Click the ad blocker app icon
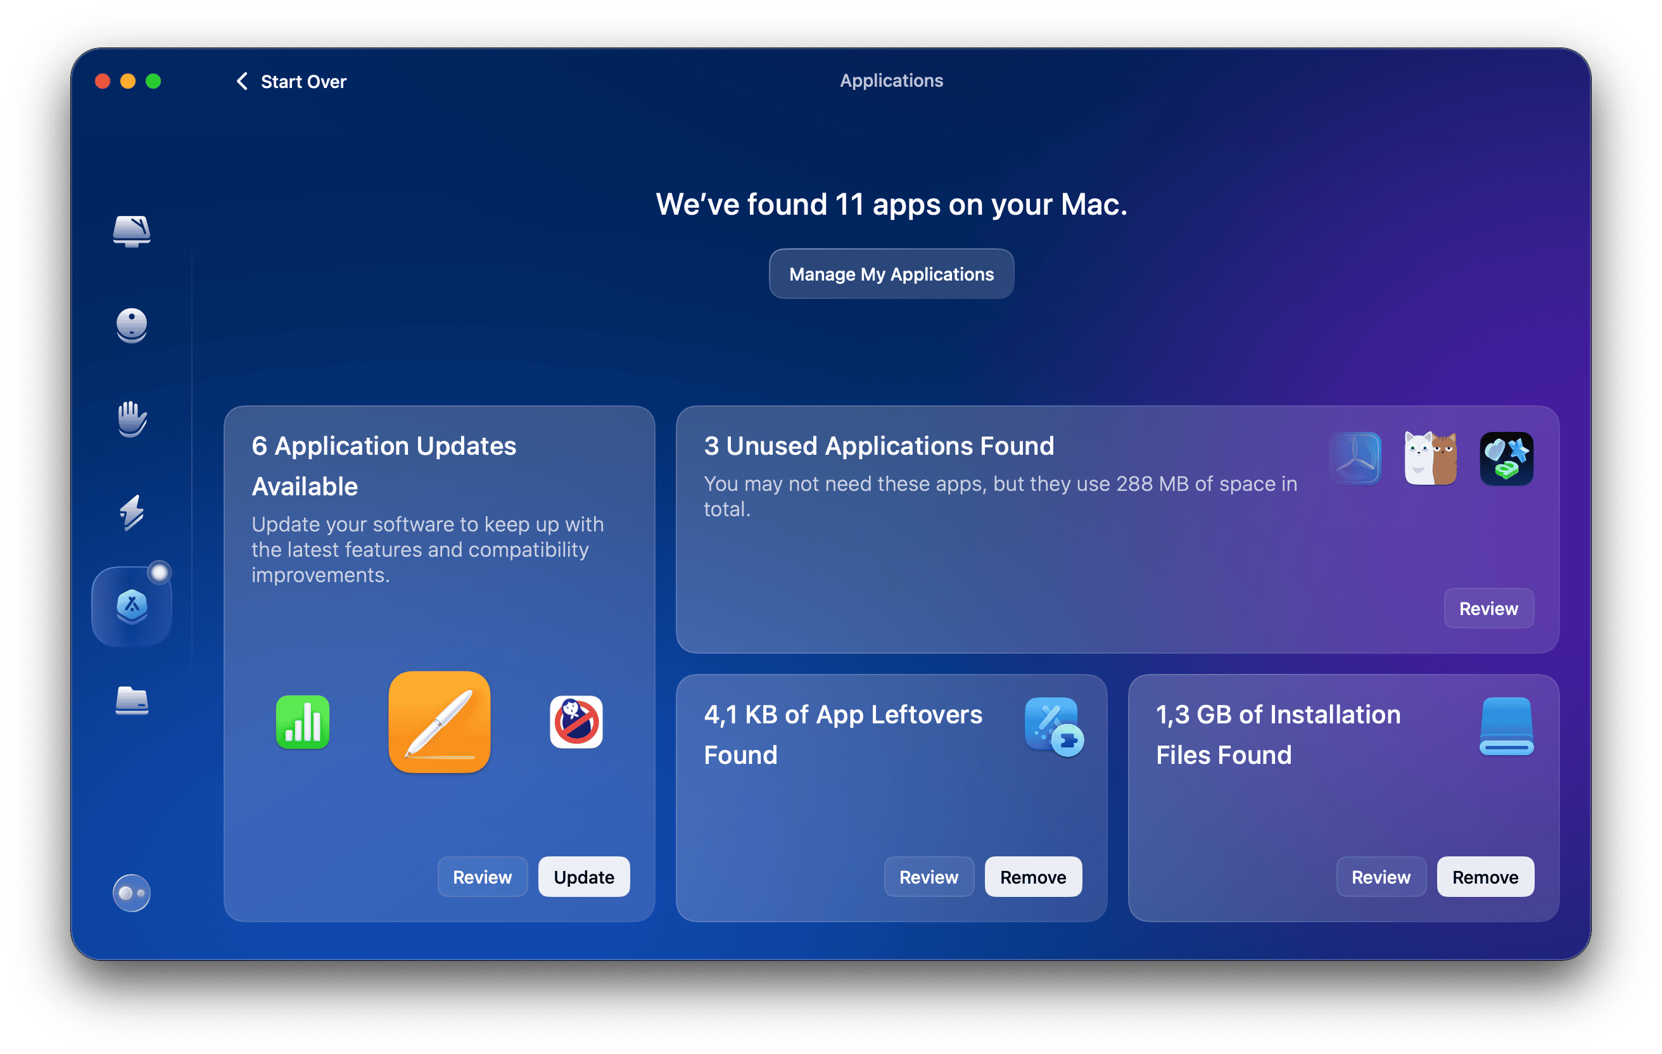The height and width of the screenshot is (1054, 1662). 576,722
